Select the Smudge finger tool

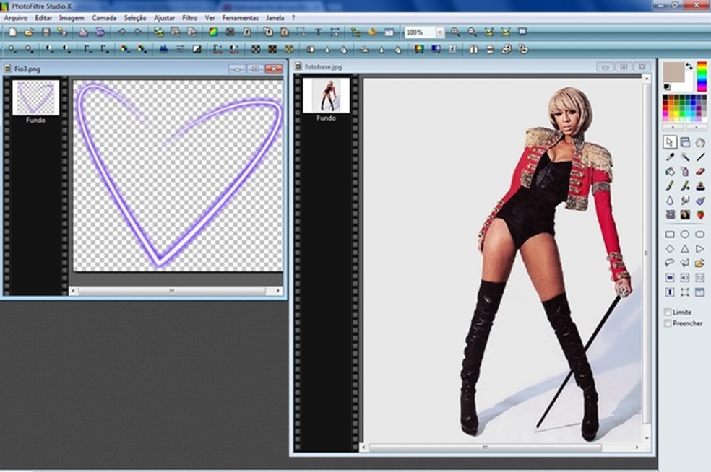[685, 200]
